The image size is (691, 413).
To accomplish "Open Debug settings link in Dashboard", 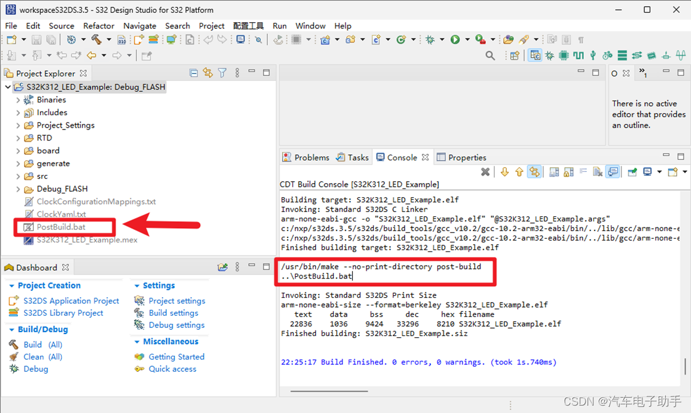I will point(176,325).
